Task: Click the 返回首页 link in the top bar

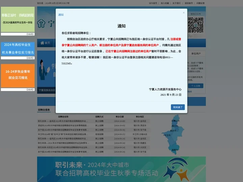Action: click(x=189, y=3)
